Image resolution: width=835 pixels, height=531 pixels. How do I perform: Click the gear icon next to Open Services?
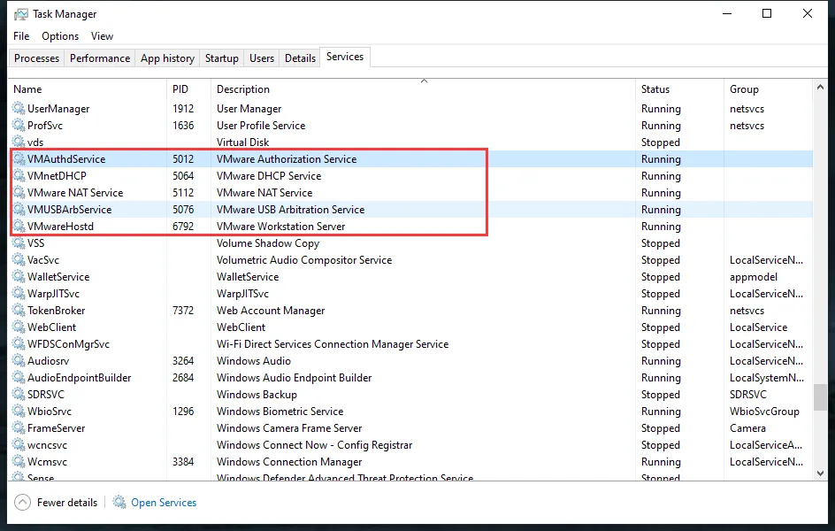[119, 503]
